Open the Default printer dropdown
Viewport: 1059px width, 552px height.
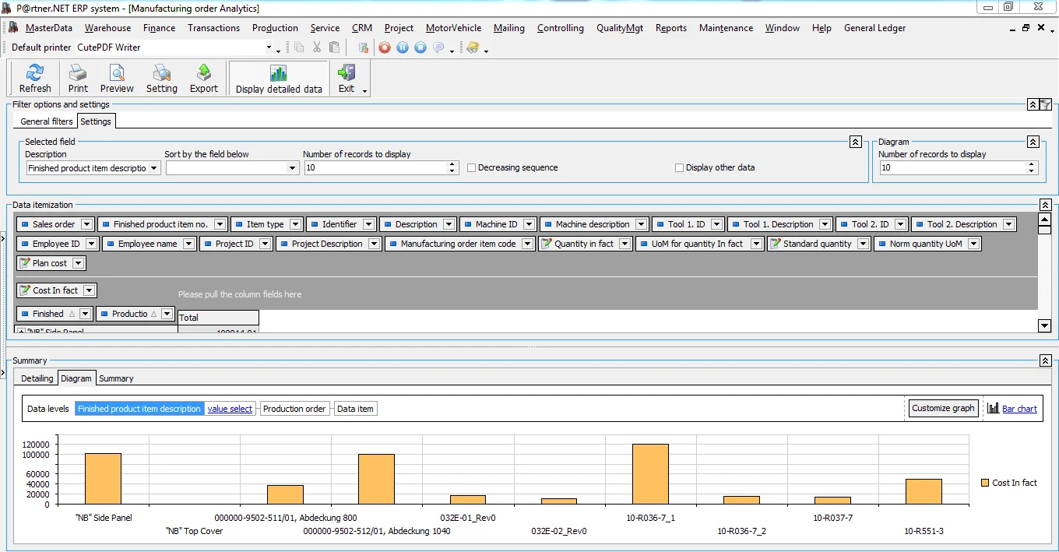[269, 47]
